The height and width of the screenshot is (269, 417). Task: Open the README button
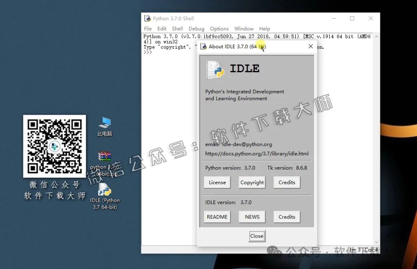[x=217, y=217]
